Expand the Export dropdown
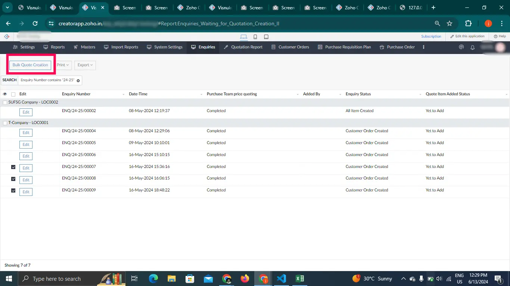Image resolution: width=510 pixels, height=286 pixels. click(85, 65)
